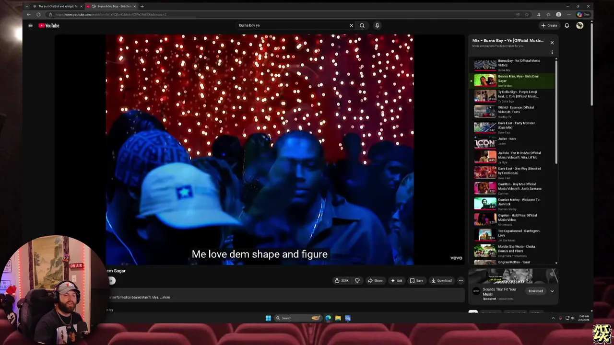Like the video (308K thumbs up)
Viewport: 614px width, 345px height.
342,281
